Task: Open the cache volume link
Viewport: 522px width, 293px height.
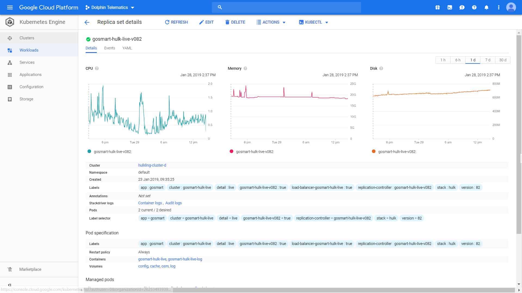Action: (155, 266)
